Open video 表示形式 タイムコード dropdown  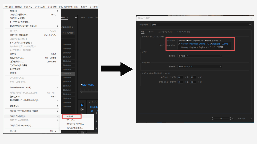[200, 56]
